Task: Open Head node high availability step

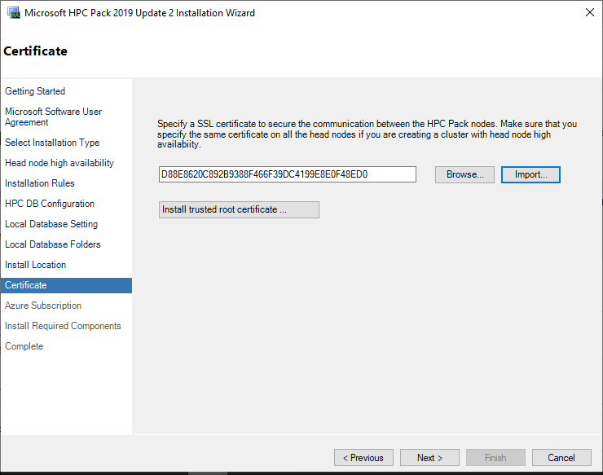Action: tap(59, 163)
